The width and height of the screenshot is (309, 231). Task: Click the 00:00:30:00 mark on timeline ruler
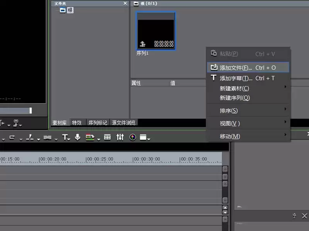[147, 159]
